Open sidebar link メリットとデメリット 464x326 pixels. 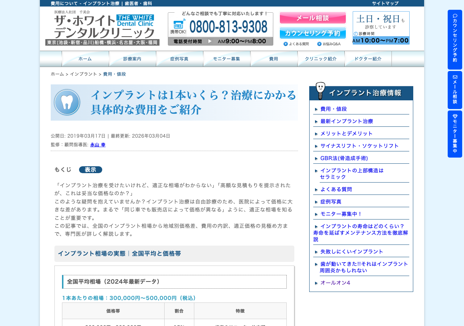(x=347, y=133)
